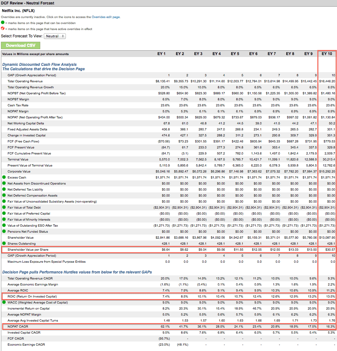Click the 'Change in Invested Capital' row label
This screenshot has height=351, width=337.
click(26, 135)
